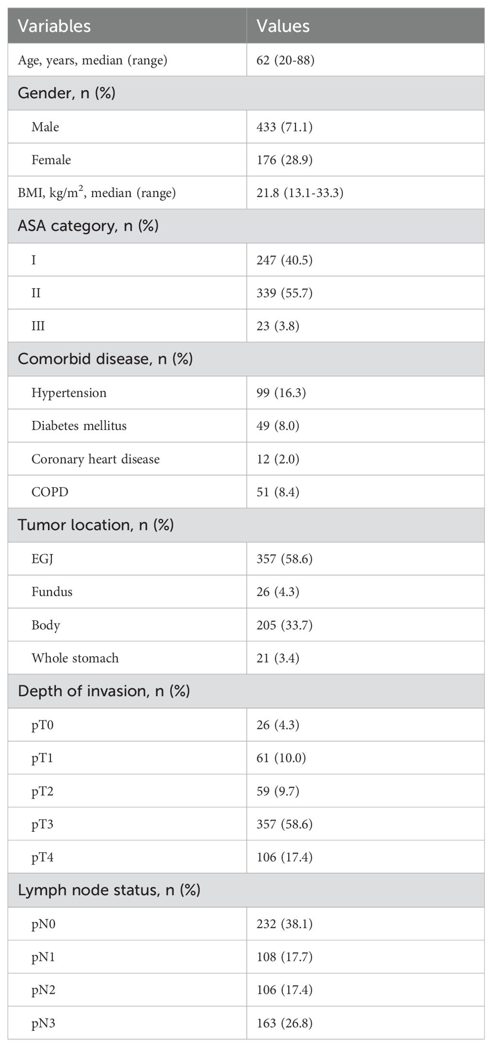Select the Age median value 62 (20-88)
492x1047 pixels.
point(285,60)
